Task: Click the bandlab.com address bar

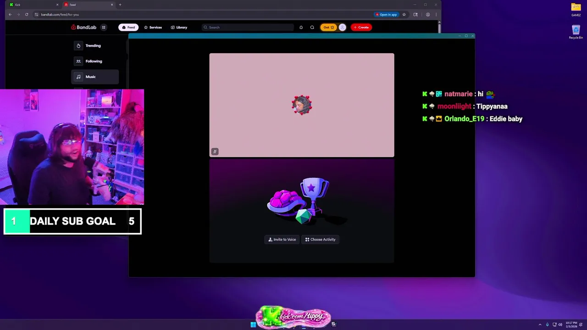Action: click(202, 15)
